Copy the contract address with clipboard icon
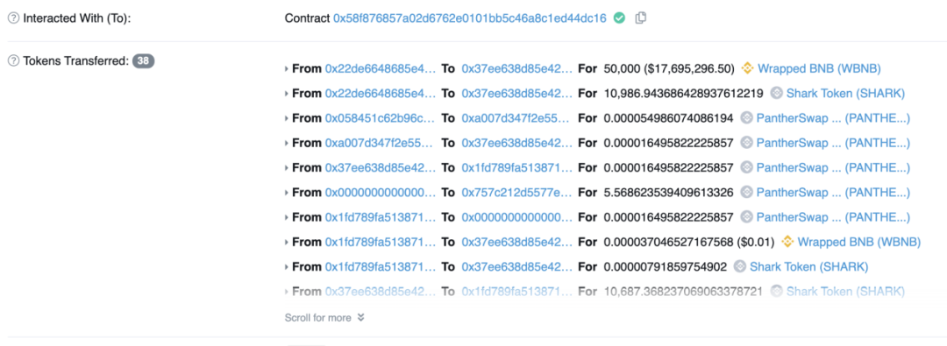The image size is (947, 346). click(641, 18)
